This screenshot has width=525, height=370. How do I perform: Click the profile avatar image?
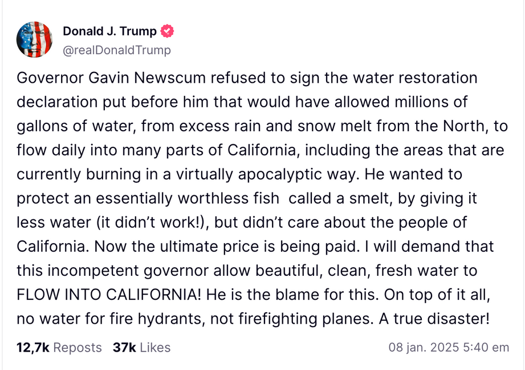35,39
